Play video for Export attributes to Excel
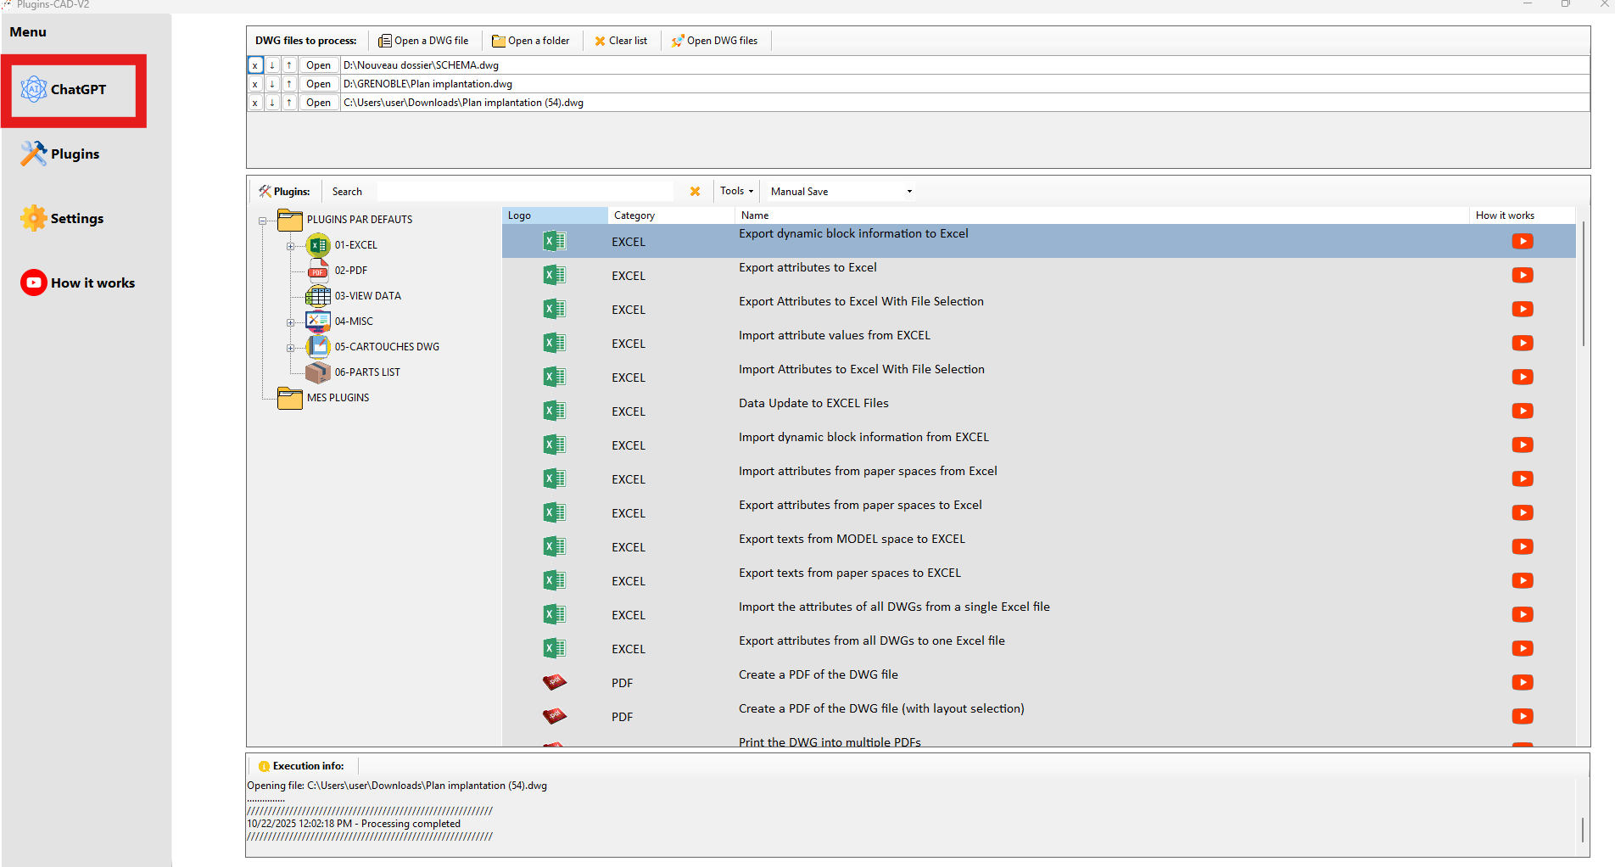The width and height of the screenshot is (1615, 867). (1523, 276)
